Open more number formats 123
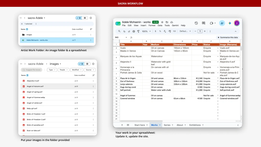This screenshot has height=147, width=261. coord(175,31)
